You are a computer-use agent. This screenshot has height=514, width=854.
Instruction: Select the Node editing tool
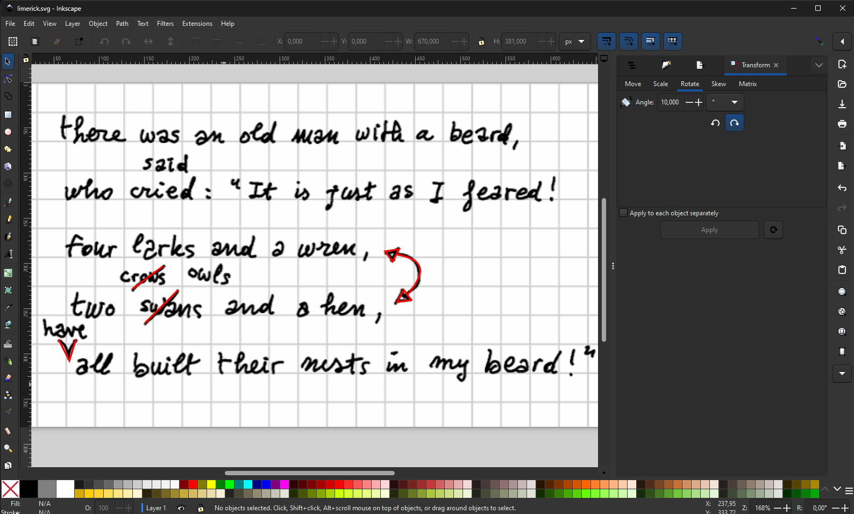tap(8, 79)
